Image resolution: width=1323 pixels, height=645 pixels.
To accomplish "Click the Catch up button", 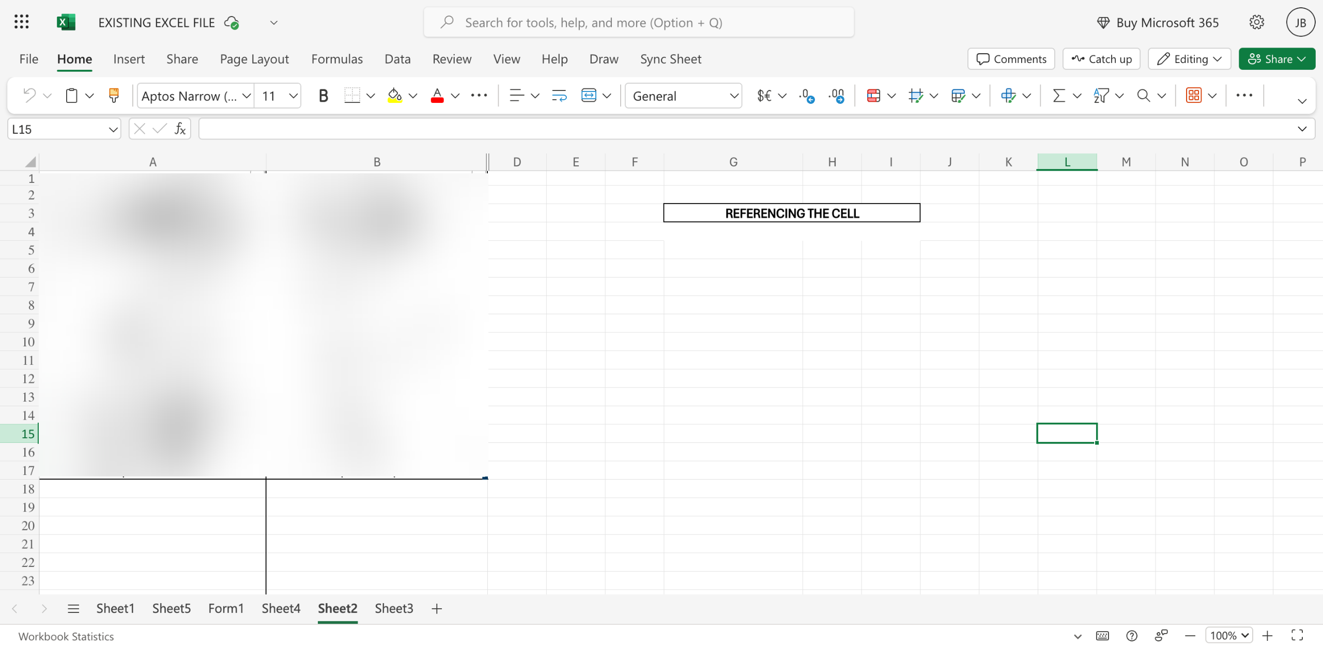I will (x=1101, y=59).
